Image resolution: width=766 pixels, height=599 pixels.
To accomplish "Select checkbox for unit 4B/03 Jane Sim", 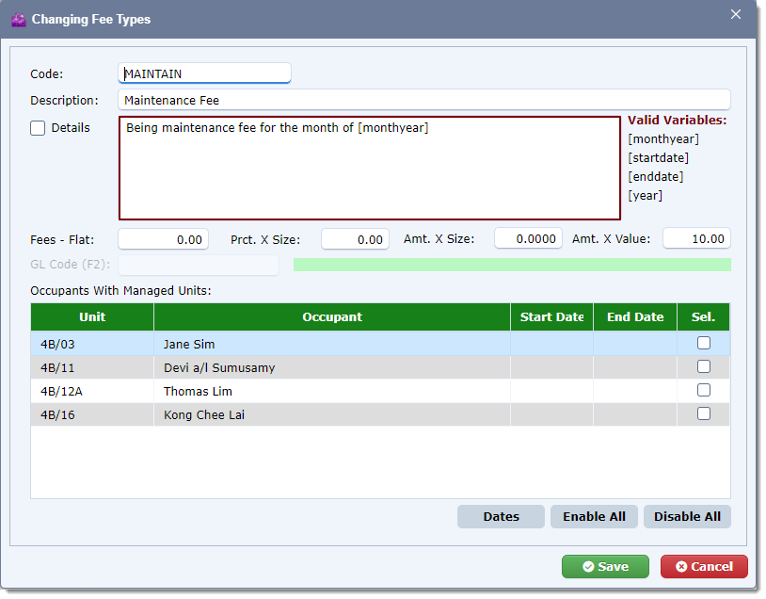I will point(703,344).
